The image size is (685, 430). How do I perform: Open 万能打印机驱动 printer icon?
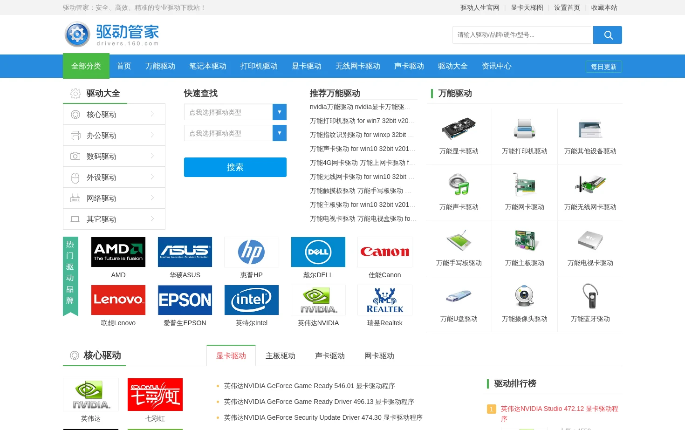(x=525, y=129)
